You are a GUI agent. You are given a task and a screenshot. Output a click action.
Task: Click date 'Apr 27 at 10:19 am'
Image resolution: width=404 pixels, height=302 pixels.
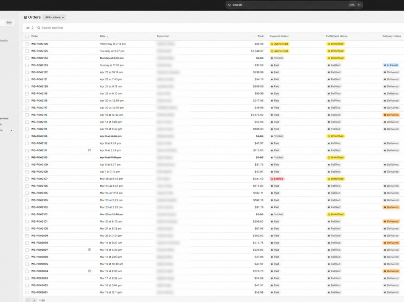pos(112,72)
